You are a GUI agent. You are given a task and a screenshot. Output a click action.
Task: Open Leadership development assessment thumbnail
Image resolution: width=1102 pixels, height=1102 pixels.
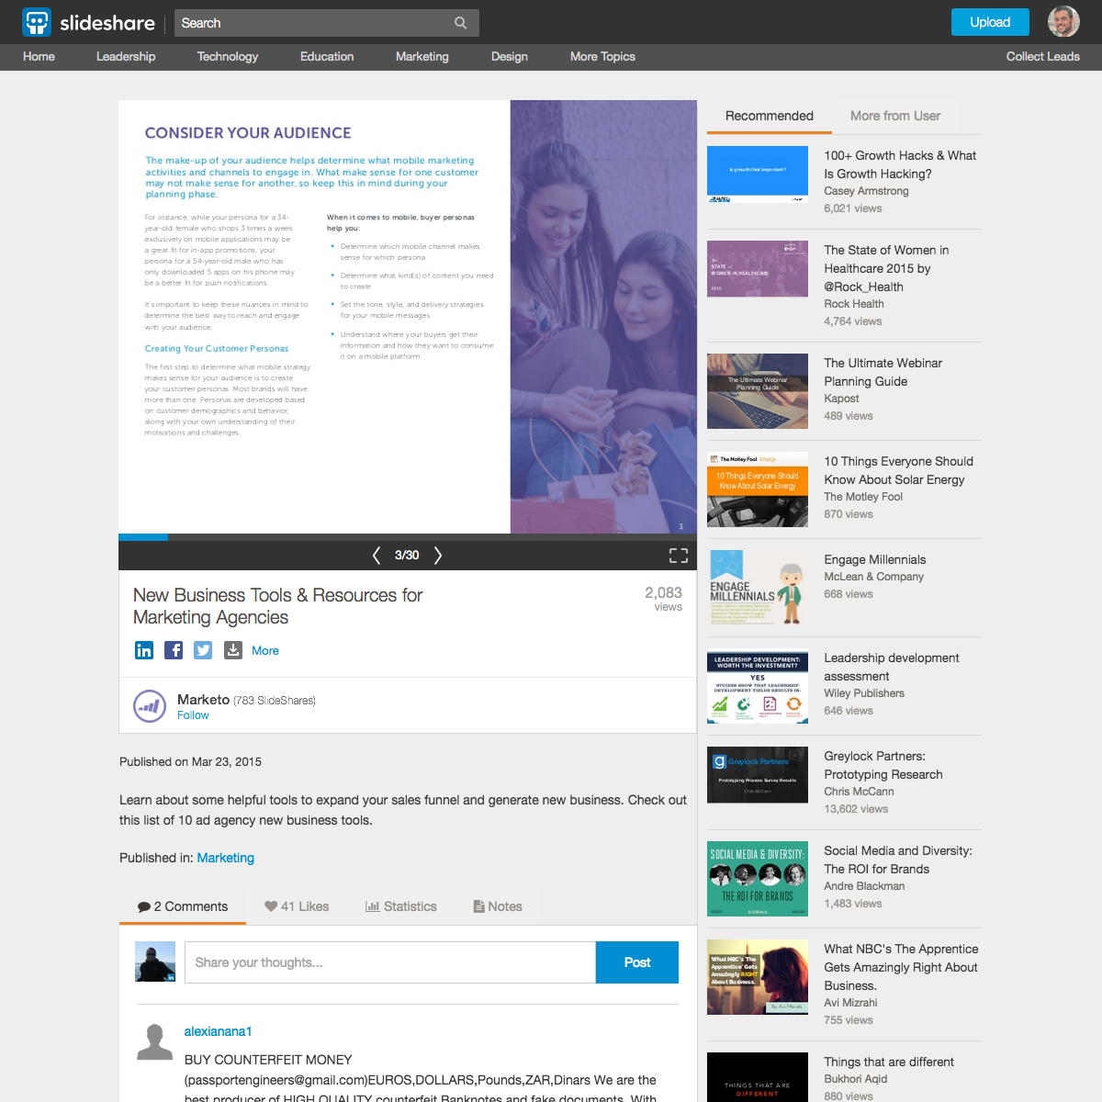coord(758,688)
